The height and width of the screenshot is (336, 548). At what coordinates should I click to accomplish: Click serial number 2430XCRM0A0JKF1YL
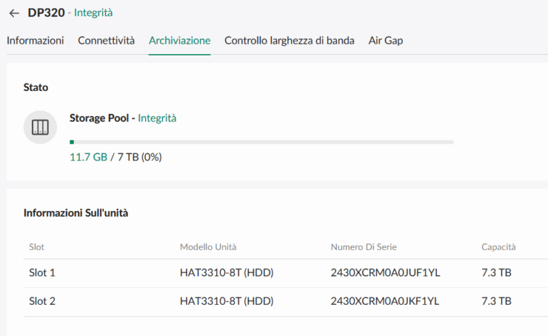click(385, 301)
